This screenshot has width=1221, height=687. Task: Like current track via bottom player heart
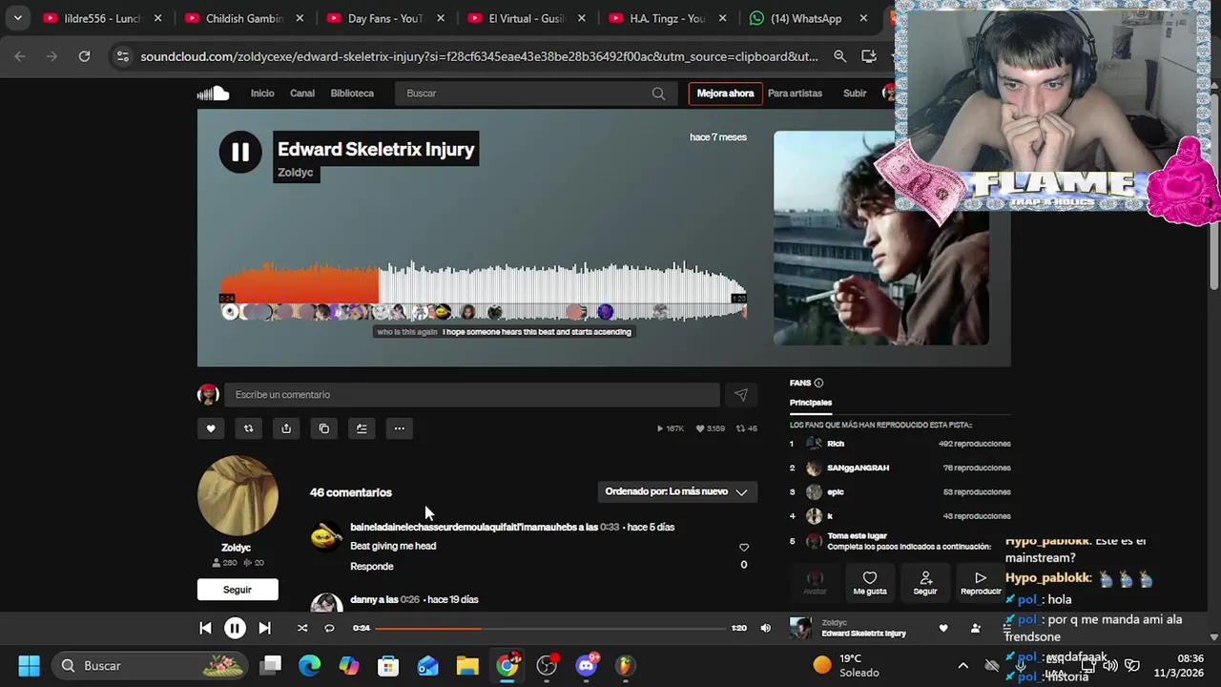[943, 628]
